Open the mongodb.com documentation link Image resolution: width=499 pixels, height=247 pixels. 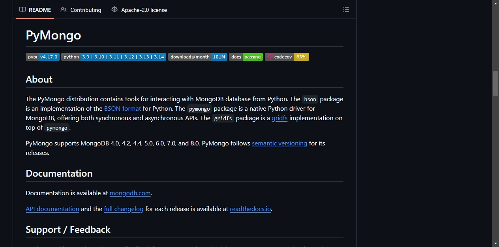point(130,193)
